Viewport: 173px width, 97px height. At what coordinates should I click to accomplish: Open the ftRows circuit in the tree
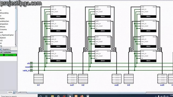[x=2, y=27]
